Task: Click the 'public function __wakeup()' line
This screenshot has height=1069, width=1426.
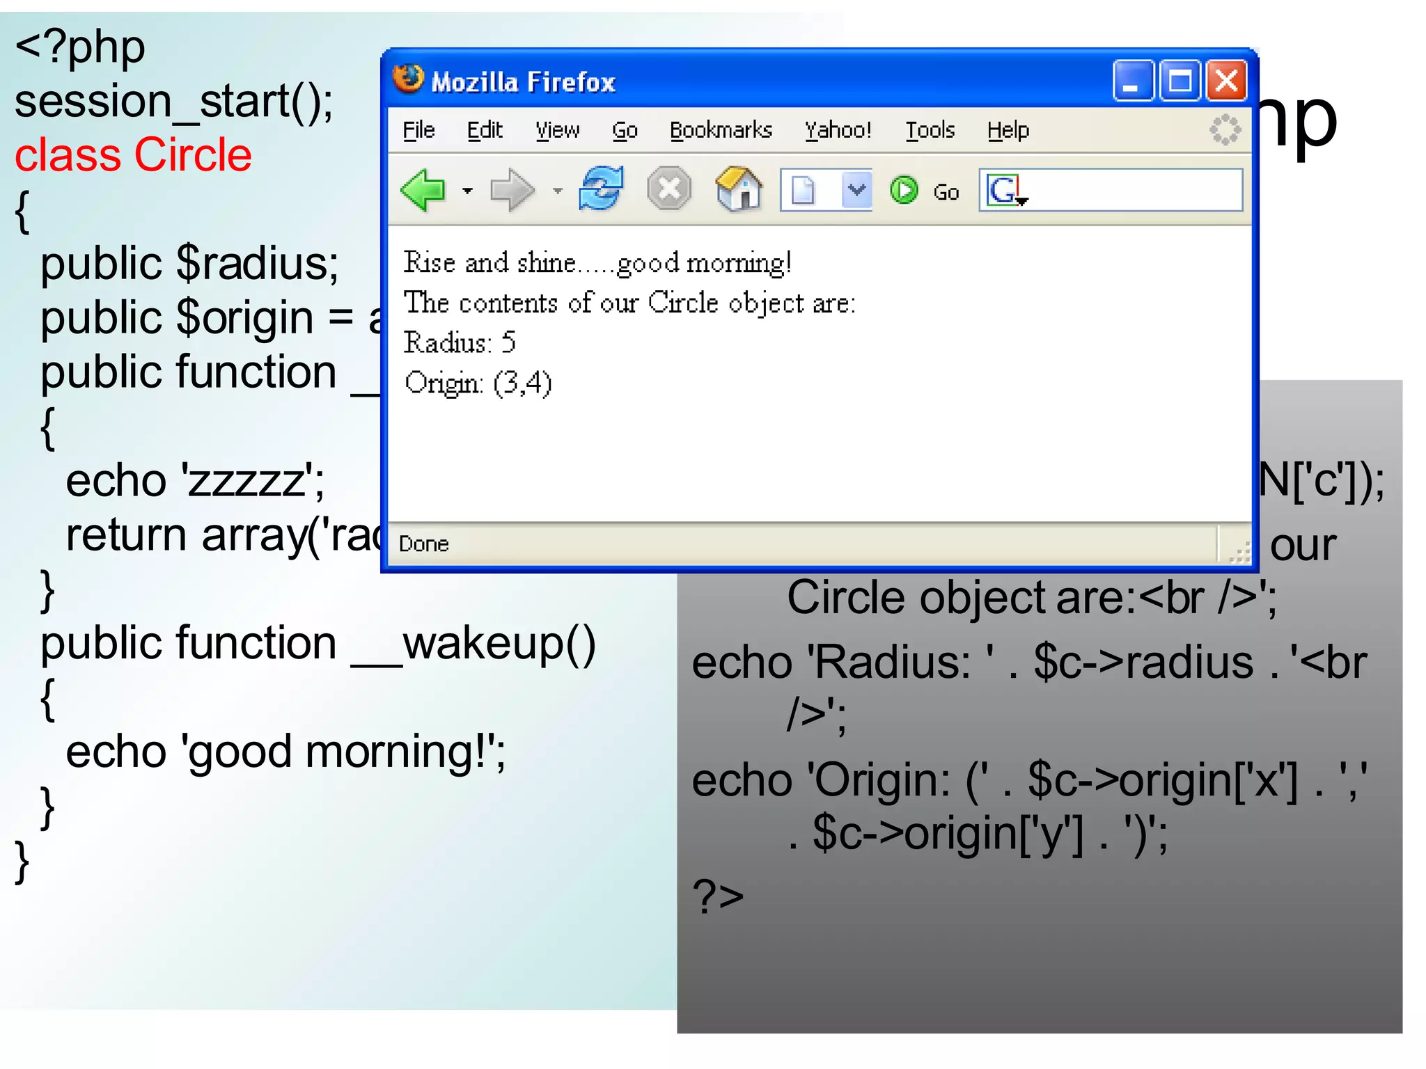Action: pos(318,643)
